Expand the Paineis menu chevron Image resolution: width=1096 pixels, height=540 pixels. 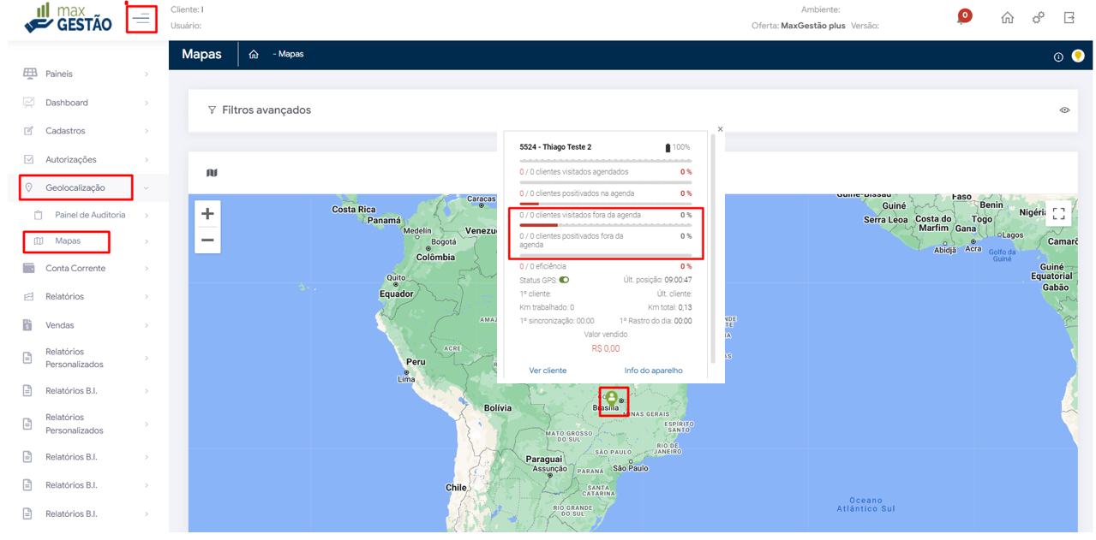click(147, 74)
